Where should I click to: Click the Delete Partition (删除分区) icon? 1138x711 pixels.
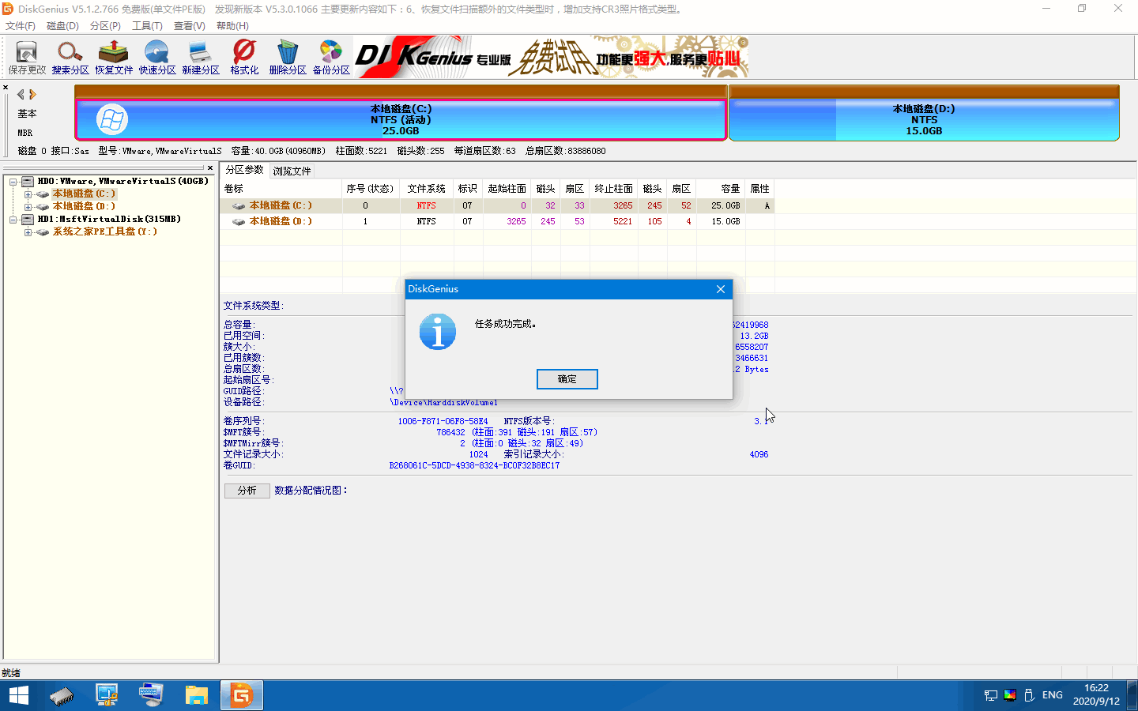pyautogui.click(x=288, y=57)
